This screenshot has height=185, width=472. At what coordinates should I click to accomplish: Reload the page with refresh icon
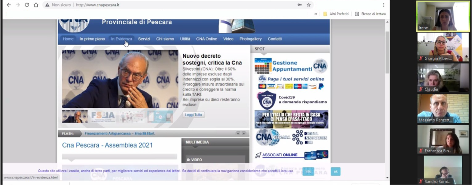[x=27, y=5]
